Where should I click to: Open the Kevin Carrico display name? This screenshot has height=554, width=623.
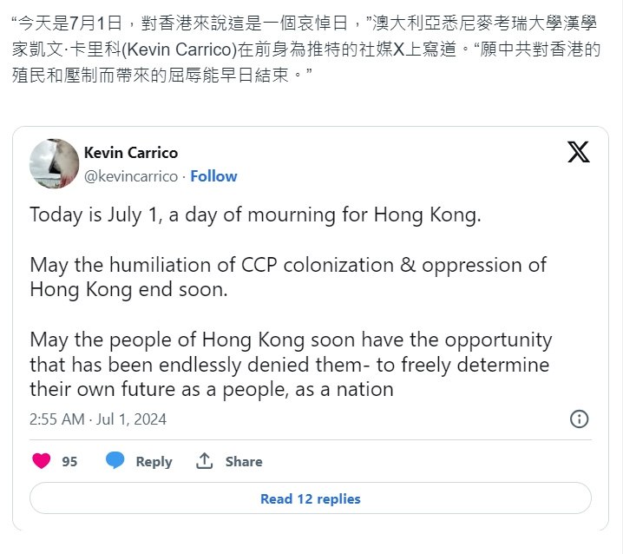[131, 153]
